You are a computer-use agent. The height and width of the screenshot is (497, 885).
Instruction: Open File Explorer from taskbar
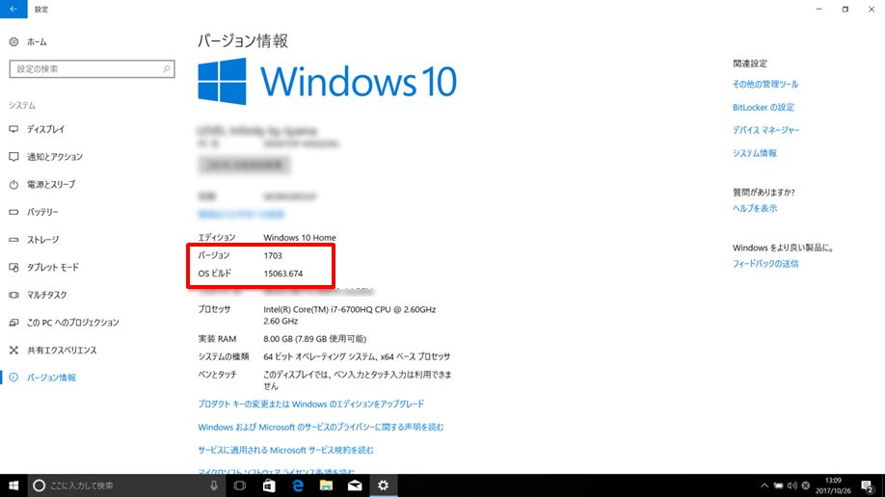click(326, 485)
